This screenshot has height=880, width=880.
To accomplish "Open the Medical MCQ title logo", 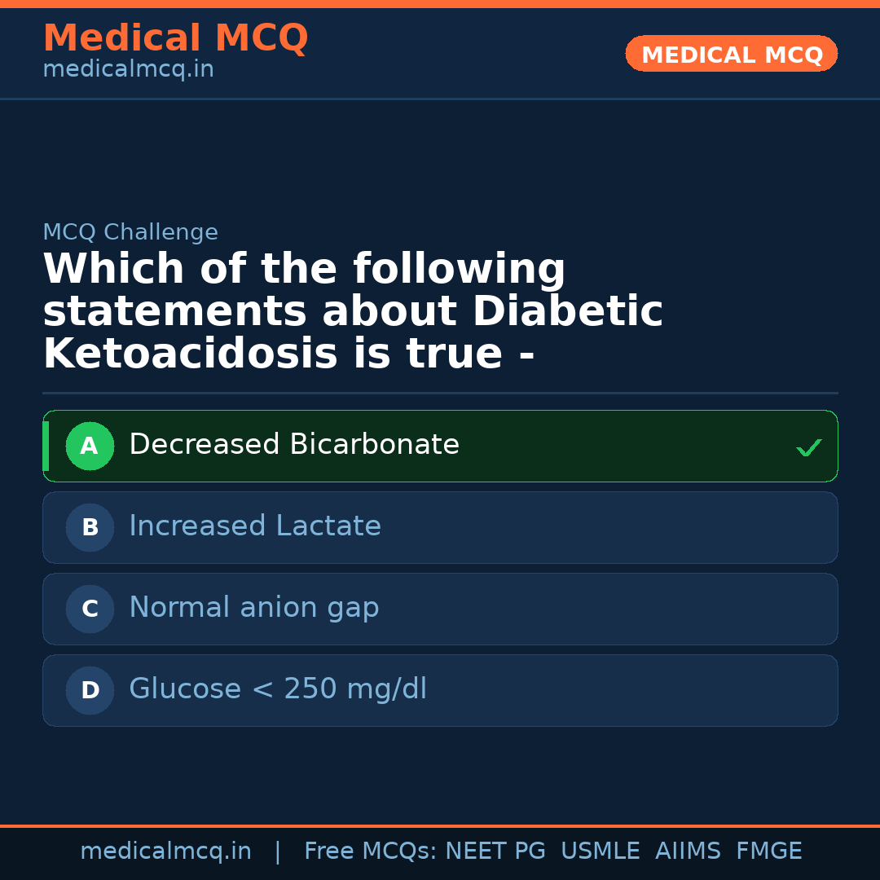I will tap(175, 38).
